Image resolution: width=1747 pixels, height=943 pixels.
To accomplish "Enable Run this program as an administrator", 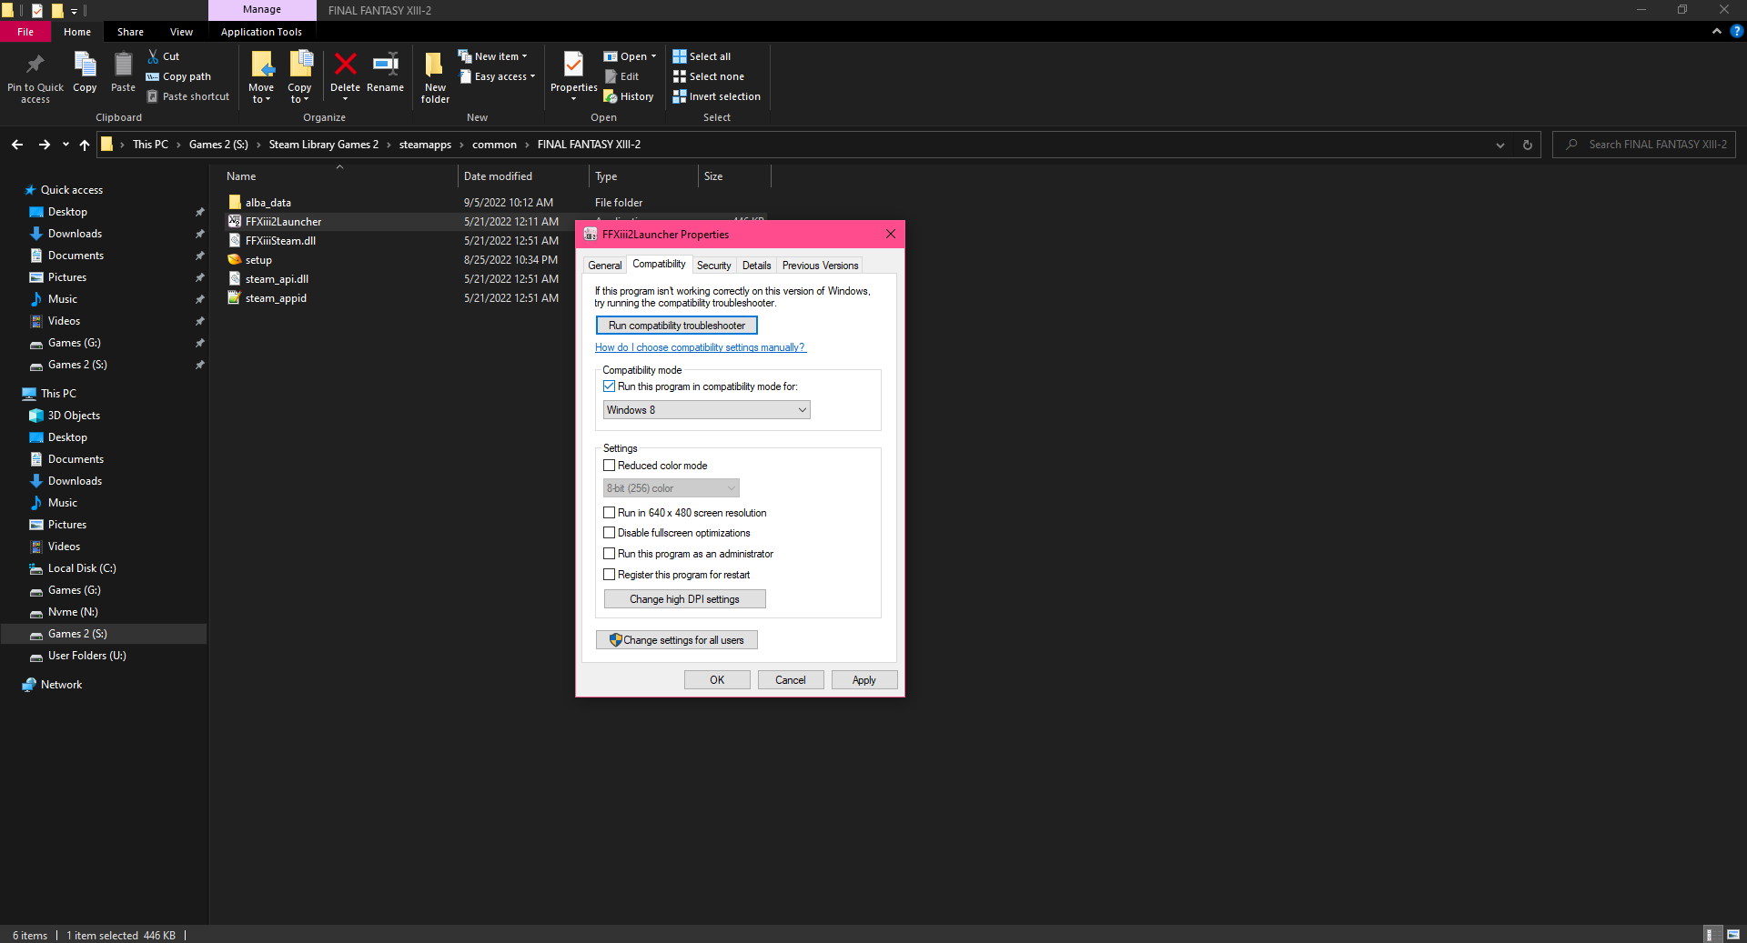I will pos(610,554).
